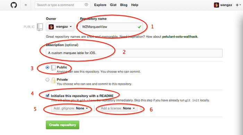The width and height of the screenshot is (243, 135).
Task: Expand the Owner wangzz dropdown
Action: click(x=60, y=27)
